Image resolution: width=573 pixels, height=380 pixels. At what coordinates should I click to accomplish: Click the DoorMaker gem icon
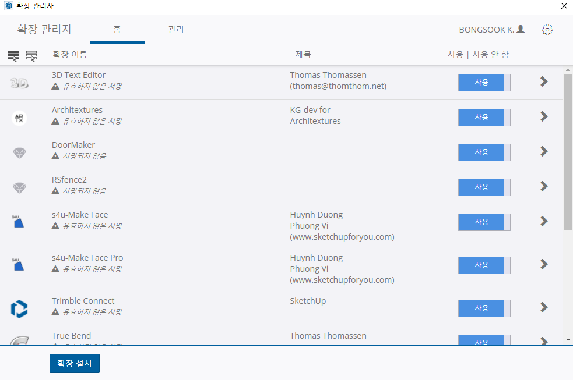pos(19,153)
